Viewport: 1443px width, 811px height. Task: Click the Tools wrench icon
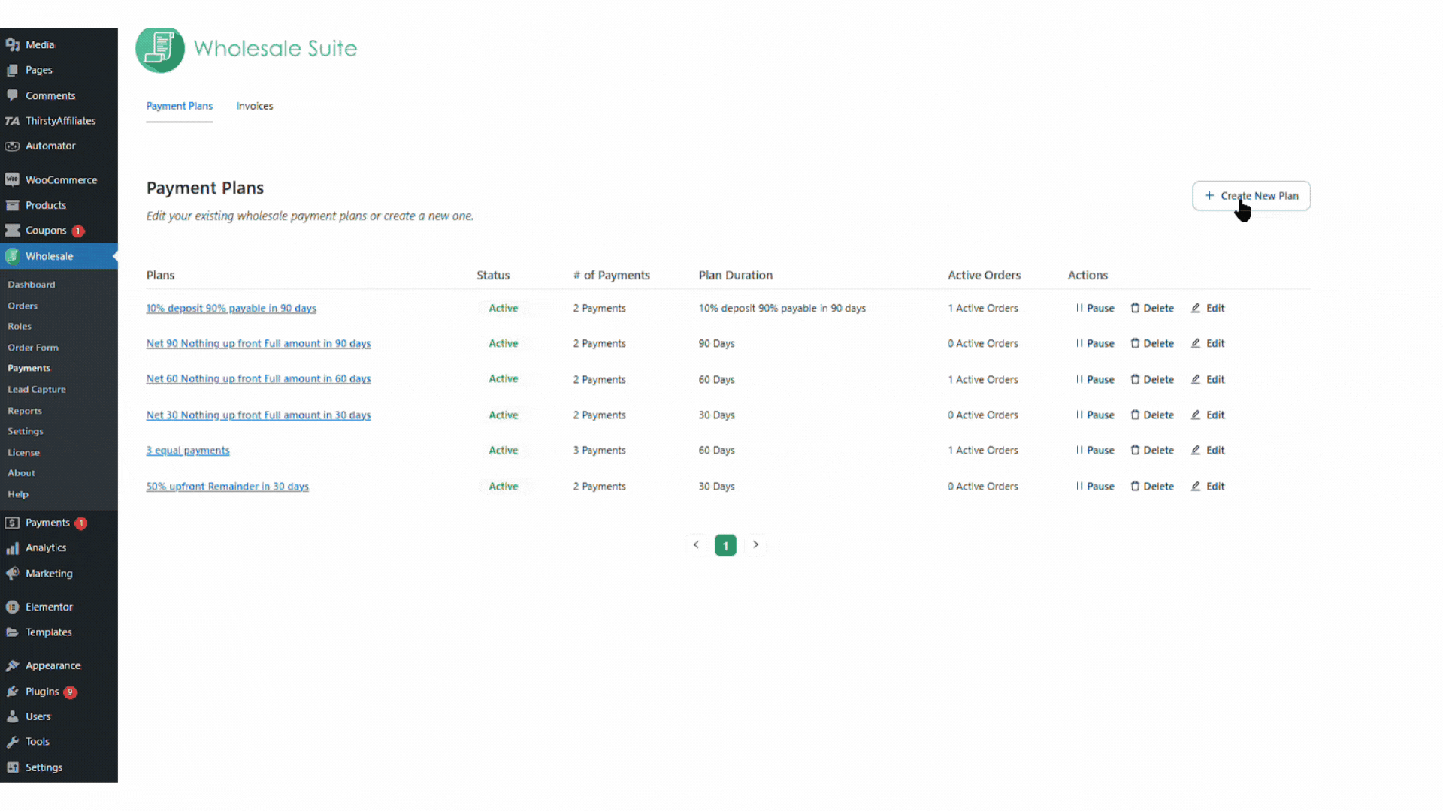coord(12,742)
